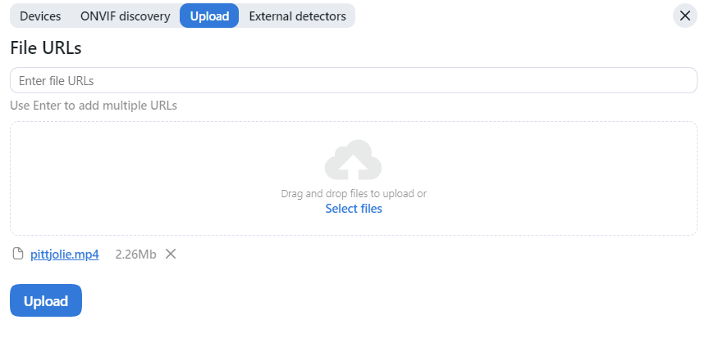The image size is (709, 338).
Task: Remove pittjolie.mp4 with its X icon
Action: [171, 254]
